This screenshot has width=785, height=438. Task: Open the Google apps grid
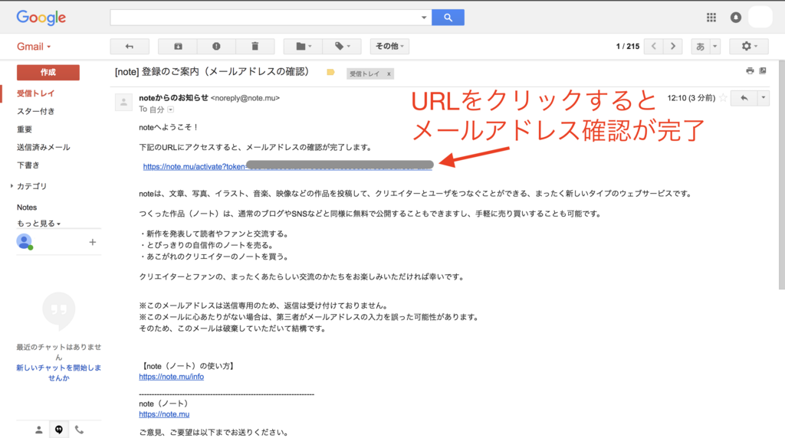click(x=711, y=18)
